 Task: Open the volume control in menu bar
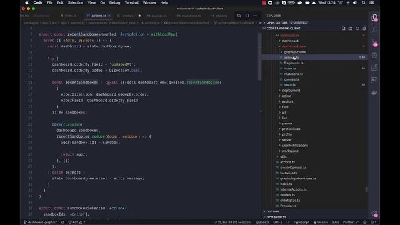[355, 2]
